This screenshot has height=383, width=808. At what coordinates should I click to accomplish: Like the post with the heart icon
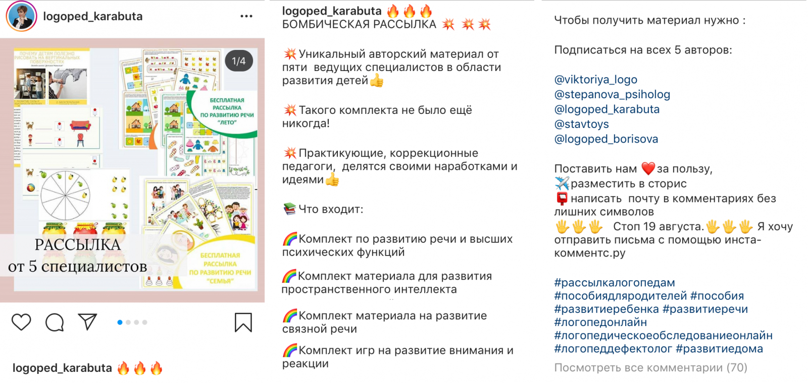(x=21, y=322)
